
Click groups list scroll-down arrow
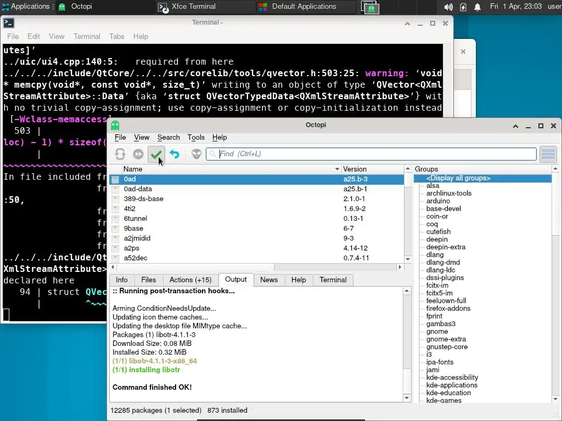tap(555, 399)
